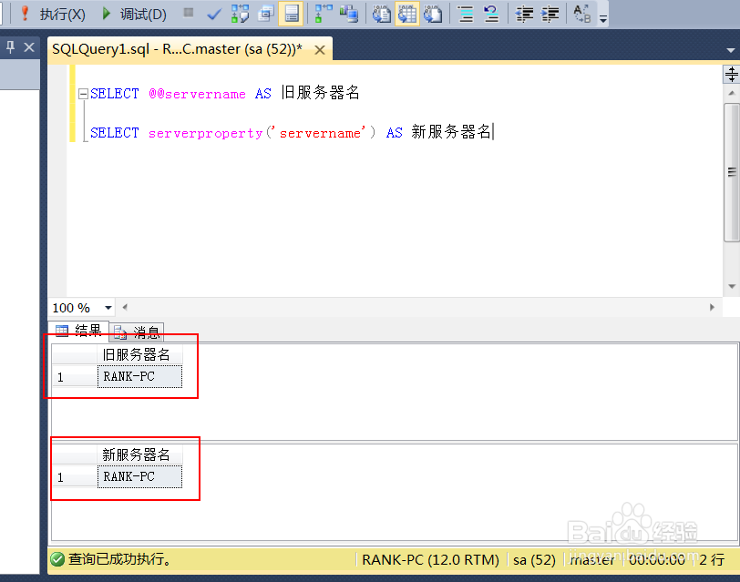
Task: Open the active documents dropdown arrow
Action: (731, 50)
